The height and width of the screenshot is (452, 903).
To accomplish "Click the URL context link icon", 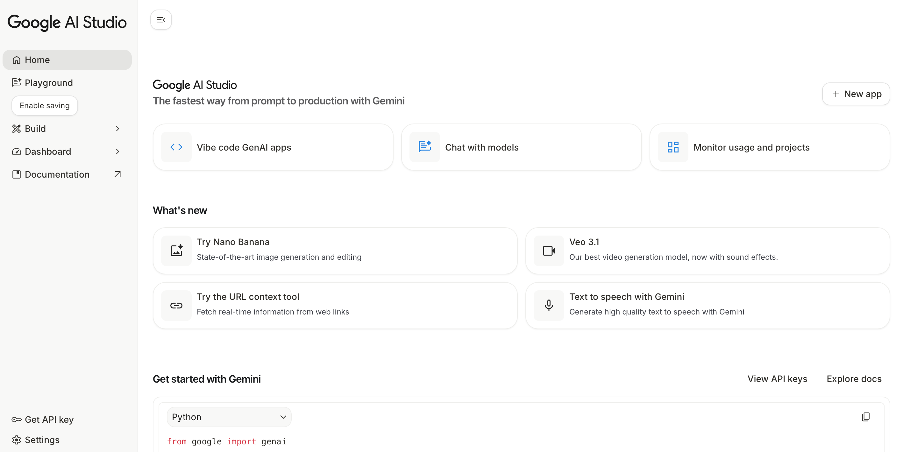I will [x=176, y=306].
